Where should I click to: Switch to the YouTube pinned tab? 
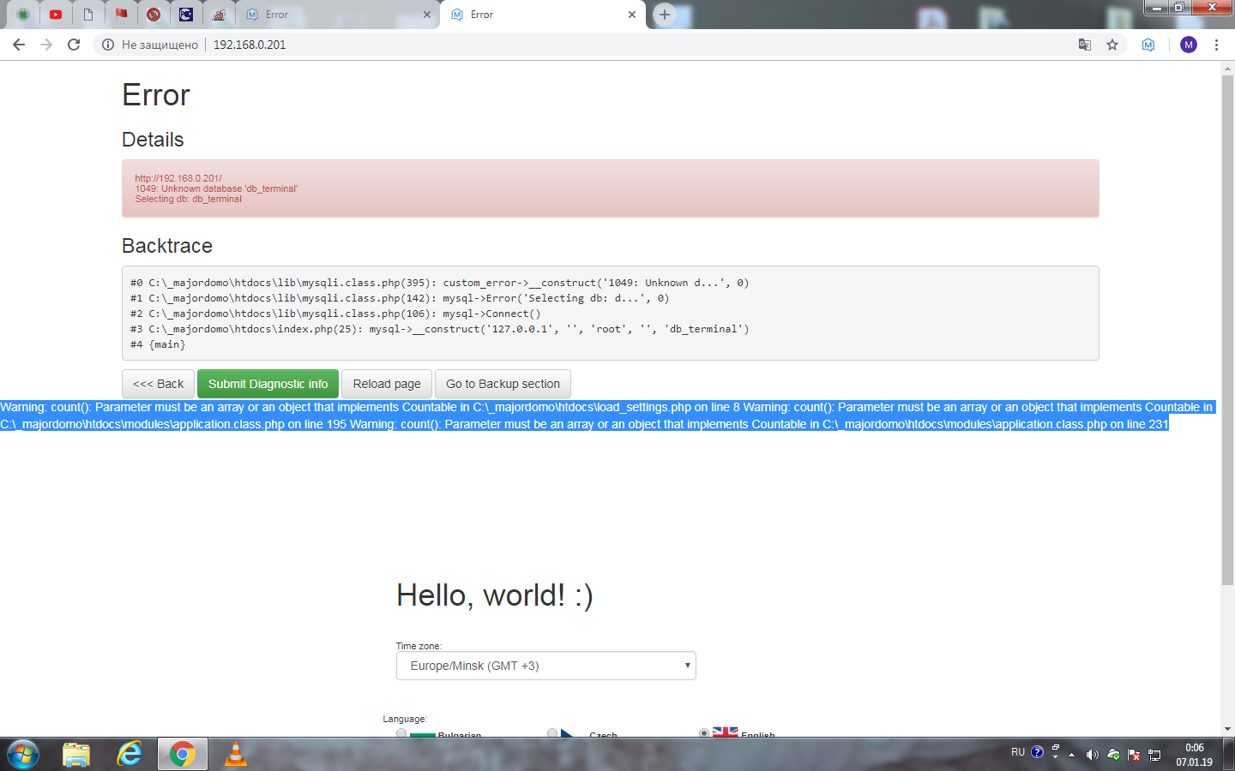tap(56, 15)
